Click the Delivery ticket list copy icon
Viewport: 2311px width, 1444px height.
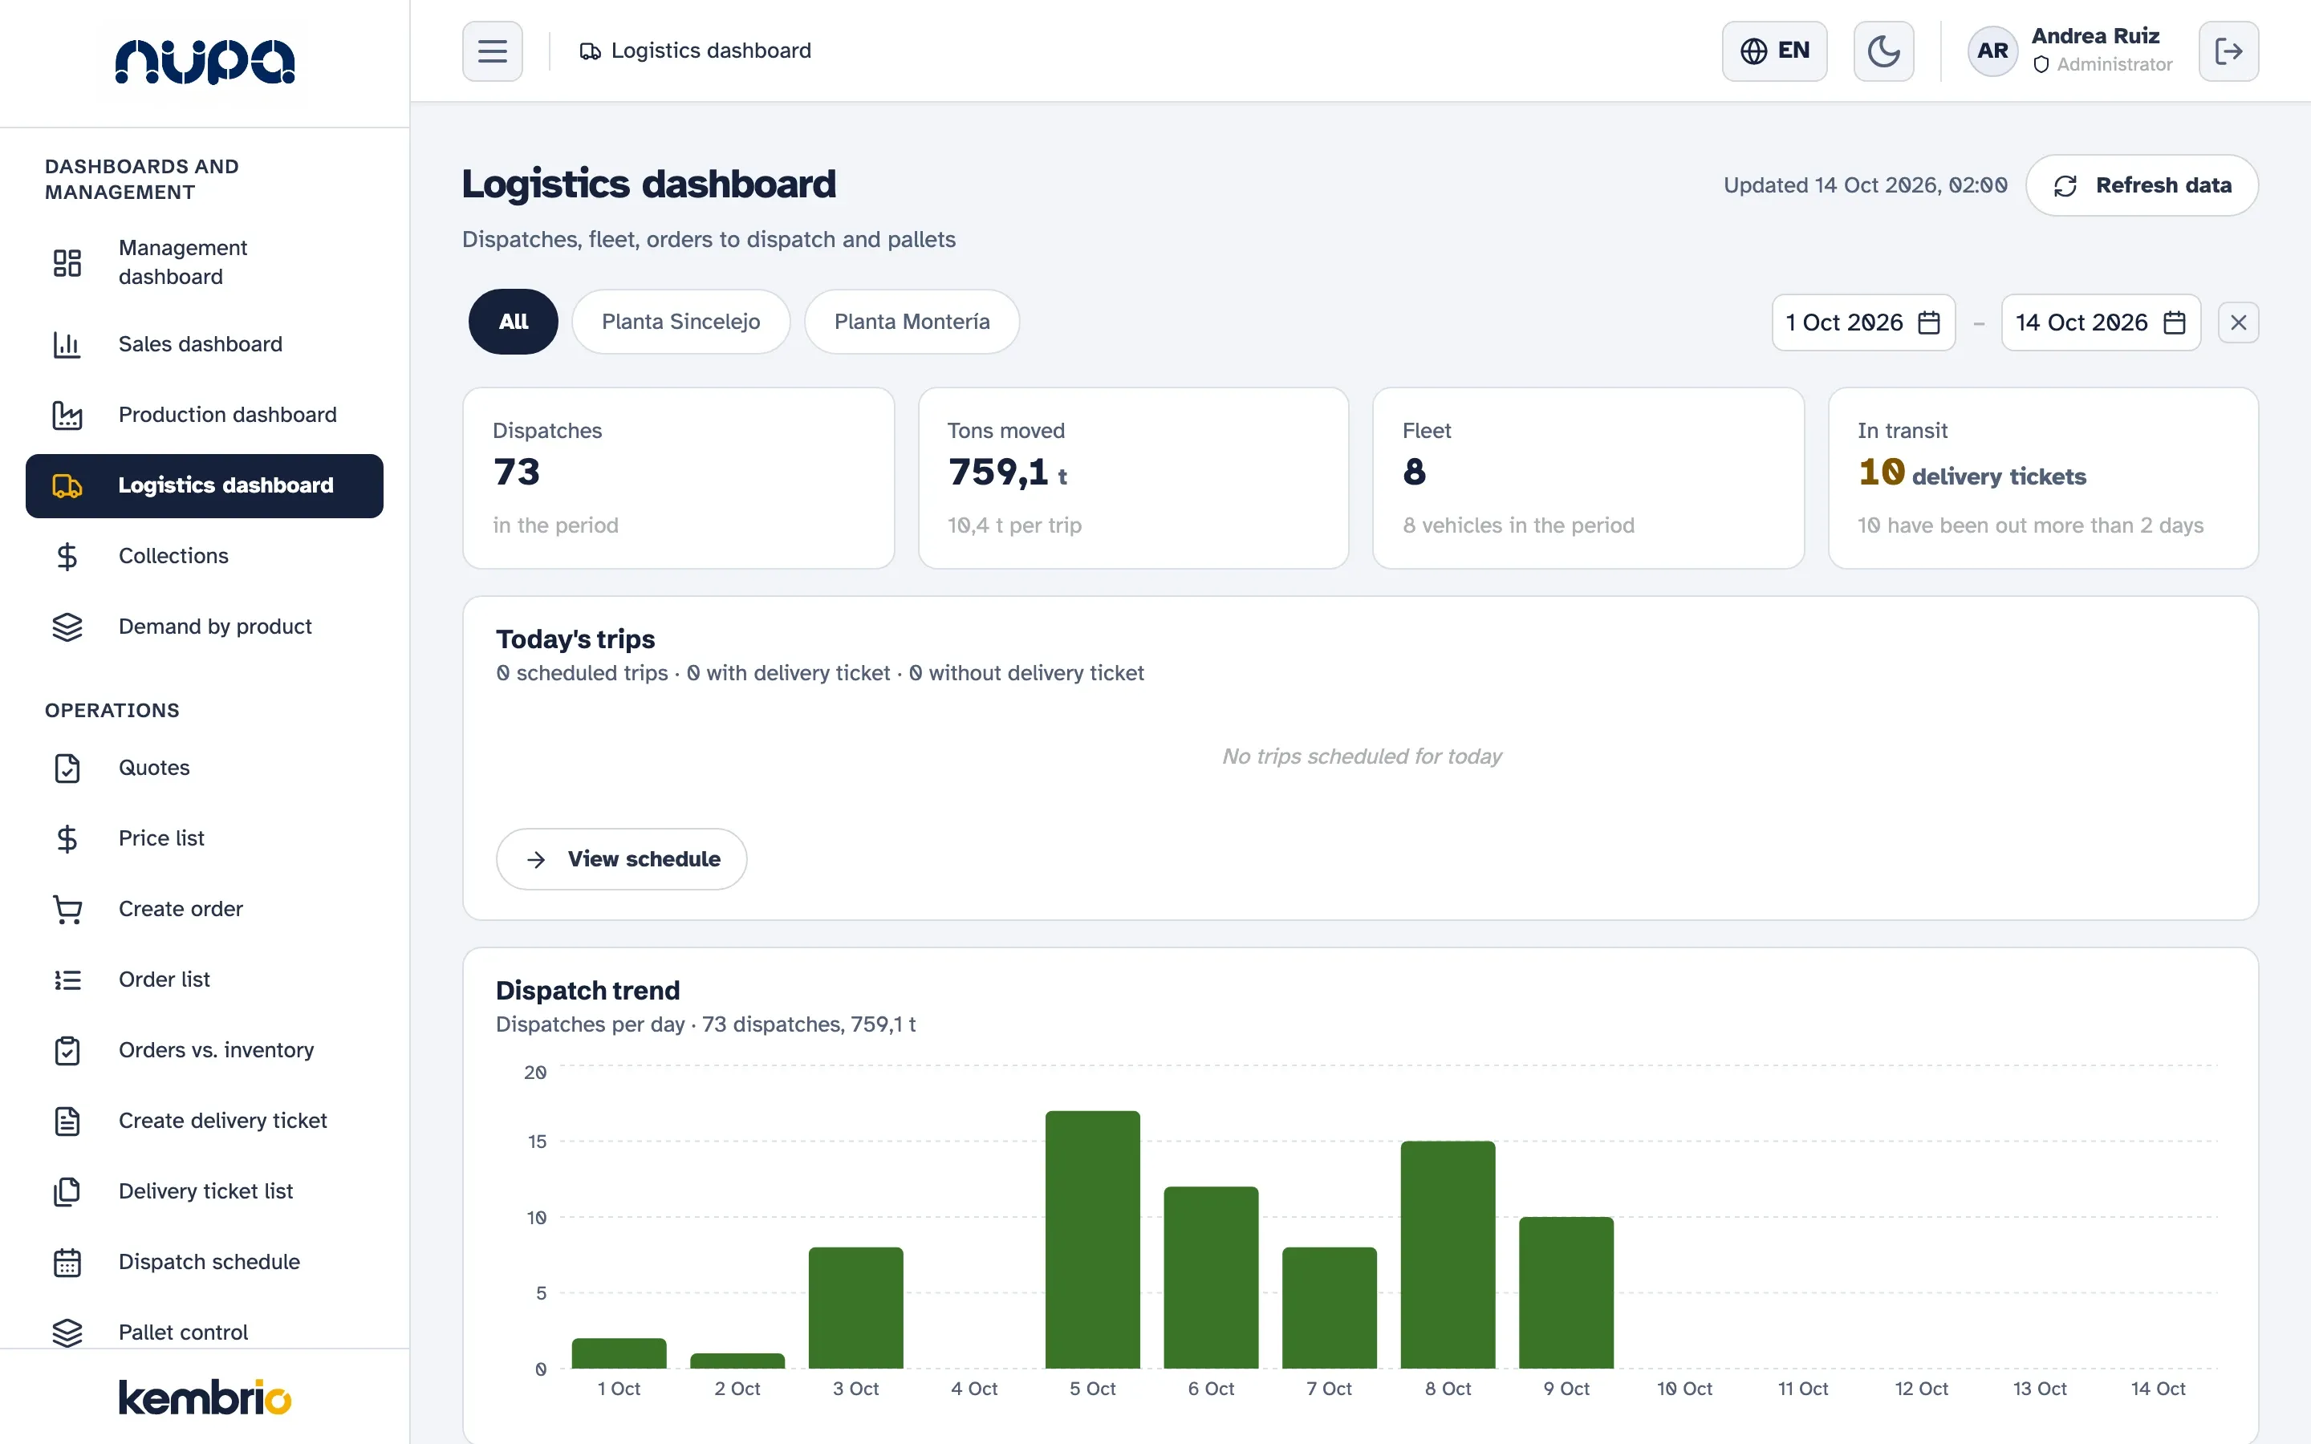[x=67, y=1192]
